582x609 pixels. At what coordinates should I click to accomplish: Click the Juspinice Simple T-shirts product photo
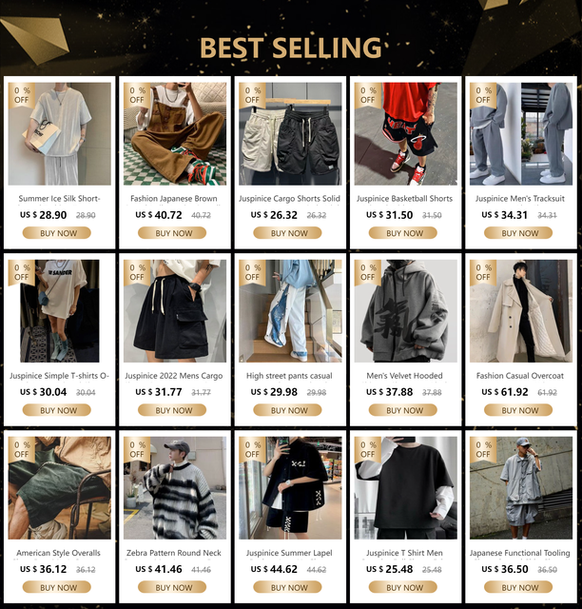click(59, 311)
